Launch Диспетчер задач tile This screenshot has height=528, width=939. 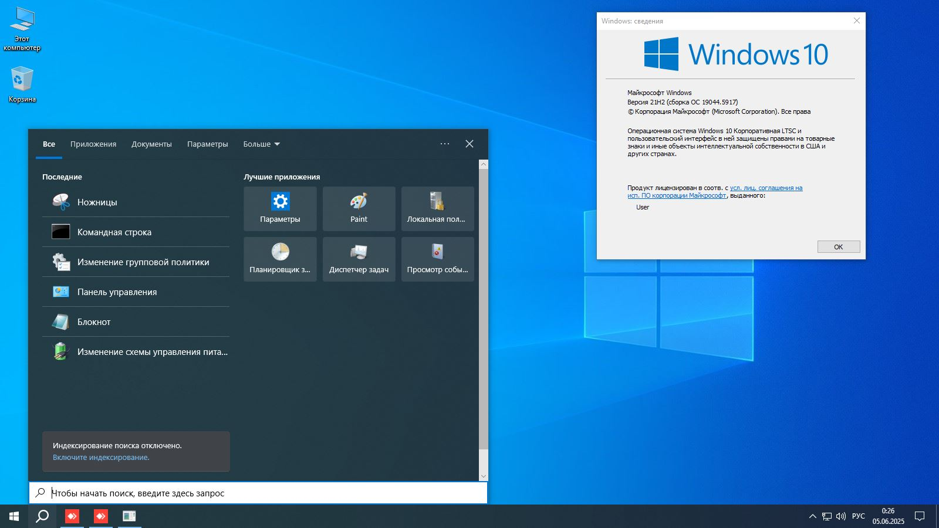359,259
